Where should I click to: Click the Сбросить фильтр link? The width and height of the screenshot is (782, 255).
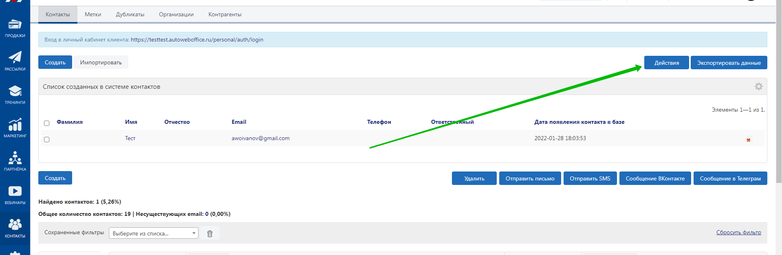point(738,232)
